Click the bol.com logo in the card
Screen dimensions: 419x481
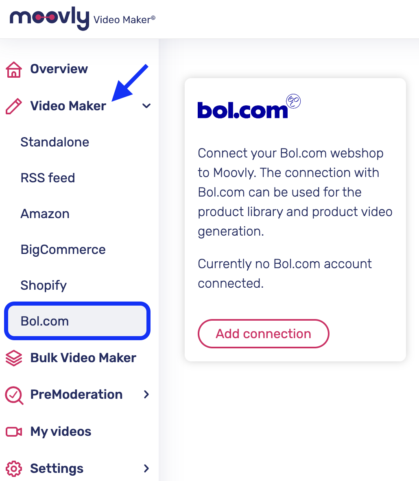click(x=249, y=107)
